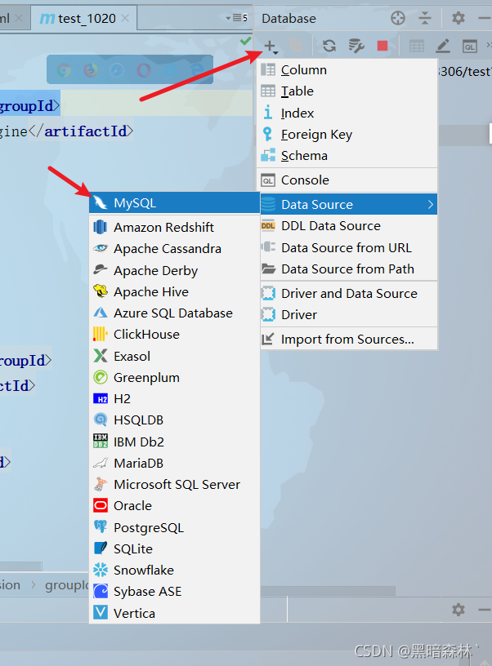Select Azure SQL Database data source
This screenshot has width=492, height=666.
click(174, 313)
